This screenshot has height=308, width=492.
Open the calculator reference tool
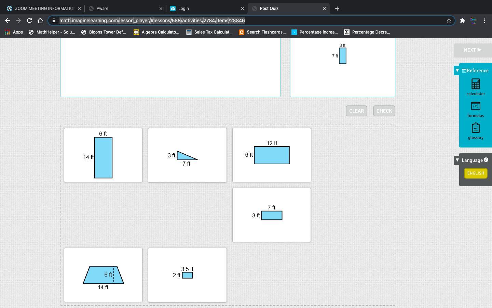[476, 87]
